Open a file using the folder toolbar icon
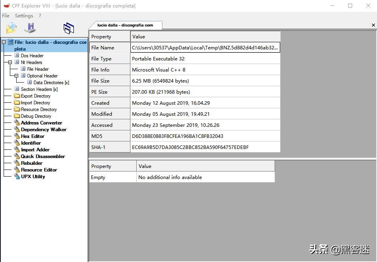The height and width of the screenshot is (262, 377). (10, 27)
